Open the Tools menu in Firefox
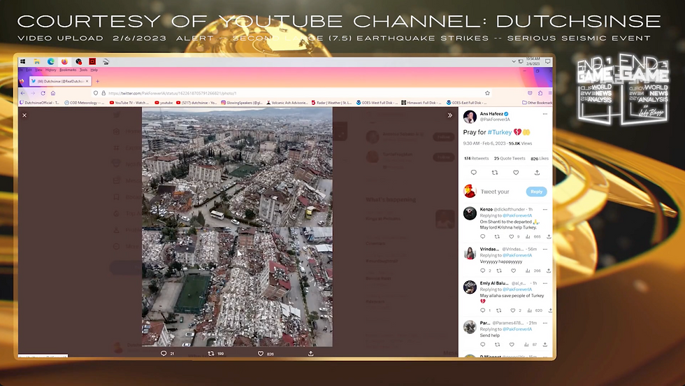Viewport: 685px width, 386px height. [83, 70]
